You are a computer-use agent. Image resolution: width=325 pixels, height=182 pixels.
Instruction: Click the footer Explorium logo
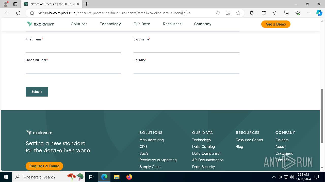click(39, 133)
